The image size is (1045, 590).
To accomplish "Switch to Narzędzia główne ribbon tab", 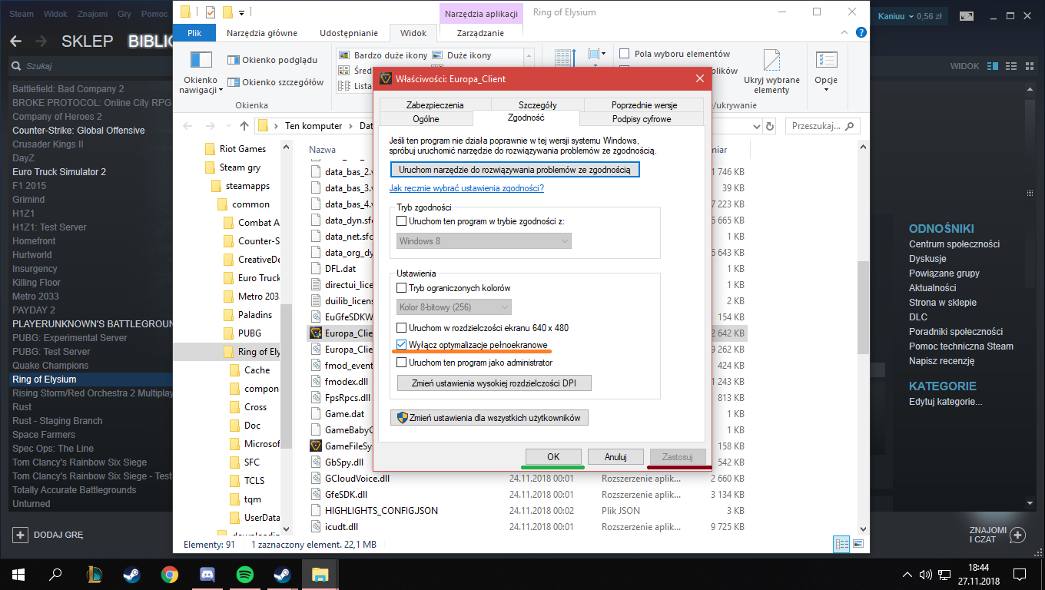I will [x=262, y=33].
